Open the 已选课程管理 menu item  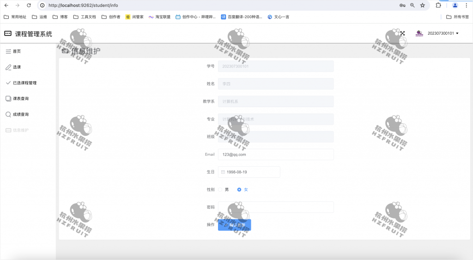tap(28, 83)
